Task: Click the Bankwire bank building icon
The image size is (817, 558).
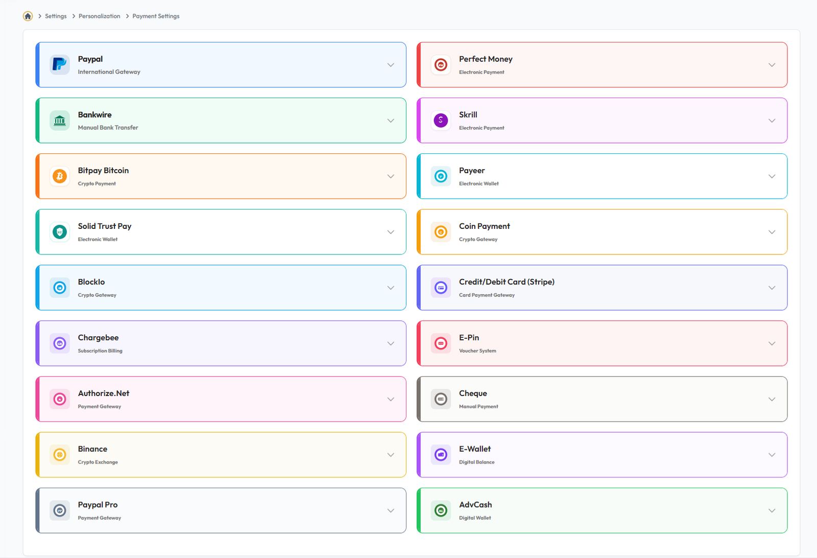Action: point(60,121)
